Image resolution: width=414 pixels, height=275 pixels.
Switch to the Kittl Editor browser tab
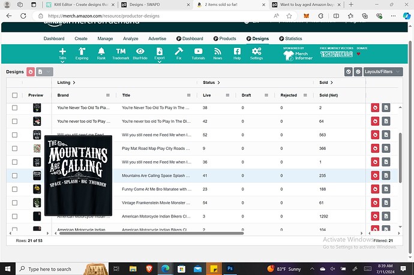coord(80,4)
